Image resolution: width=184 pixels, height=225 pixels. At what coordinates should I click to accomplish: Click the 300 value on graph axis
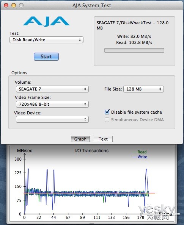[x=18, y=159]
